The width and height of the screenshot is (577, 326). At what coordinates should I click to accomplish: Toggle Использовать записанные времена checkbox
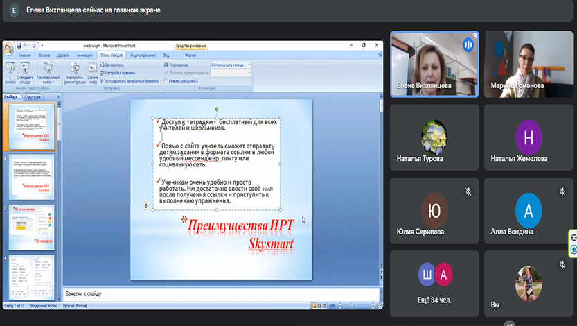click(103, 80)
